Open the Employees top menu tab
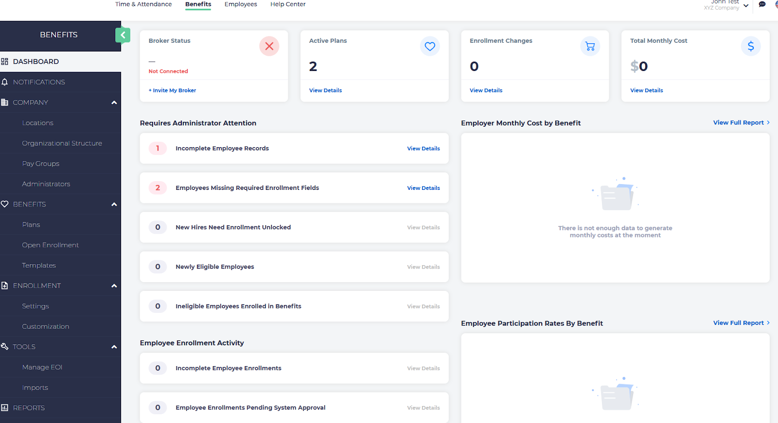 [241, 4]
